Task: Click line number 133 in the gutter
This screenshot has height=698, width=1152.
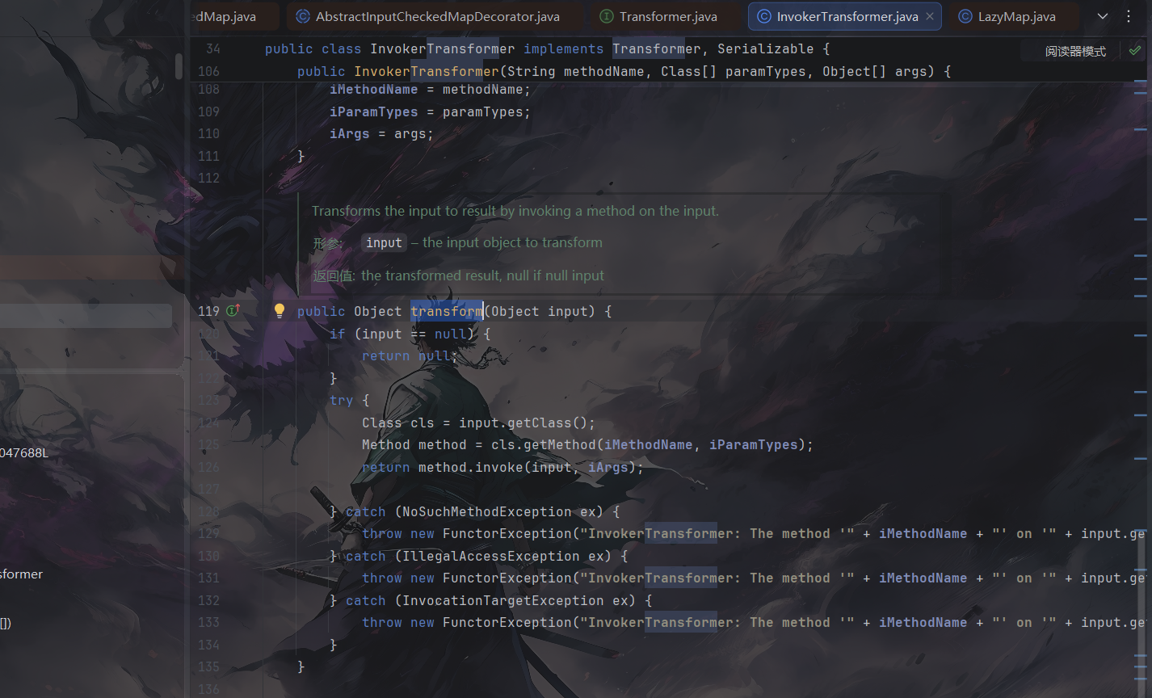Action: 208,622
